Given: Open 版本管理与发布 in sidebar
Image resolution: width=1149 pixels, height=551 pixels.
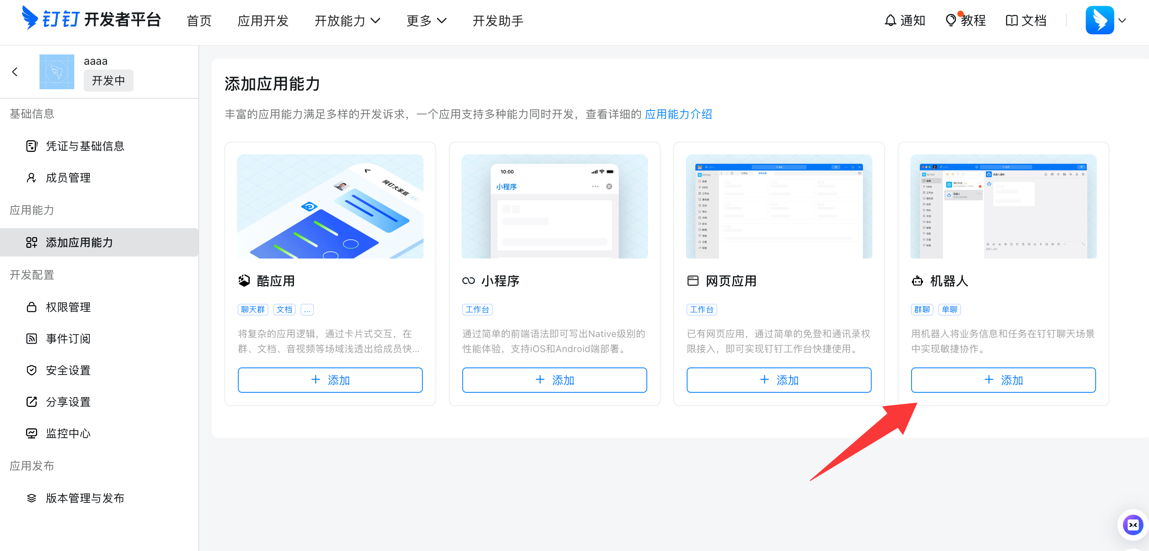Looking at the screenshot, I should pyautogui.click(x=99, y=498).
